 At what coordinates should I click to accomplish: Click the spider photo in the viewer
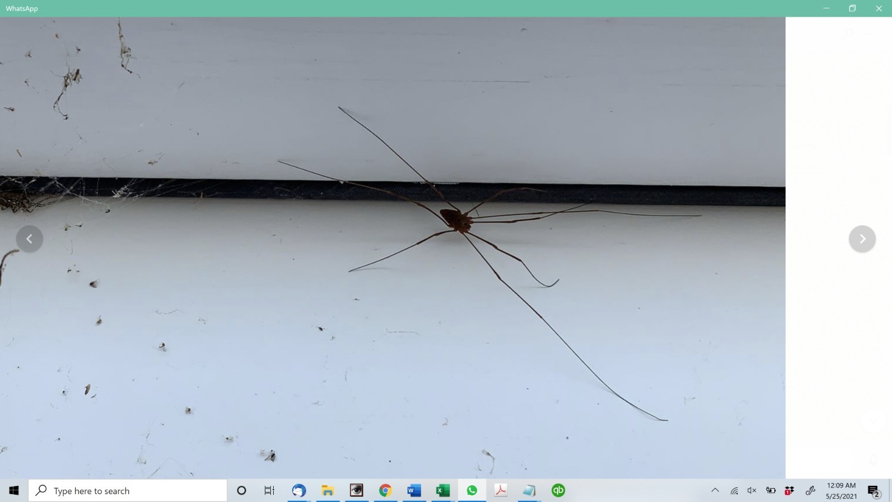(392, 248)
